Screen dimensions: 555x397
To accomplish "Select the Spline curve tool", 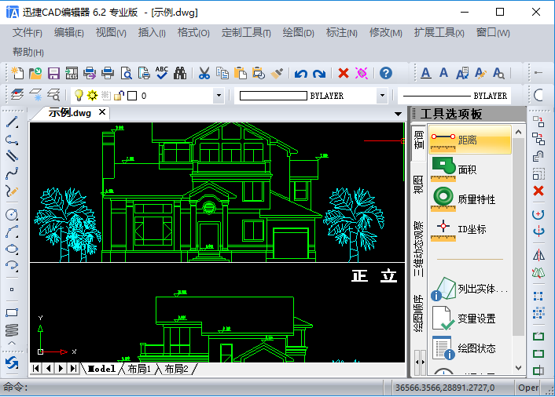I will coord(12,173).
